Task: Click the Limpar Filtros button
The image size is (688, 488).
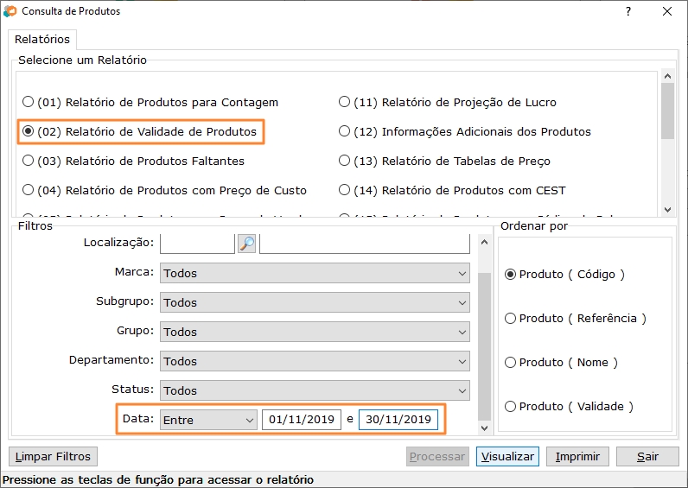Action: coord(53,456)
